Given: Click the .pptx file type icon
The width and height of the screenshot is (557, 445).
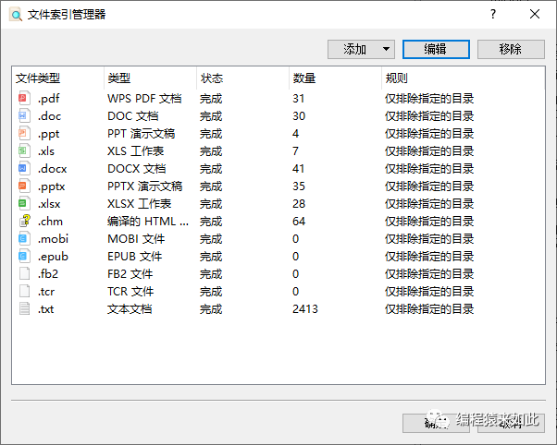Looking at the screenshot, I should tap(24, 186).
